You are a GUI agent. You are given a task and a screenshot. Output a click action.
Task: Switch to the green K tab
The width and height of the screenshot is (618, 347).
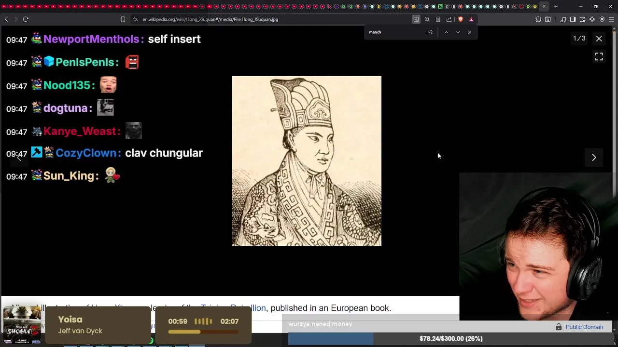[x=440, y=6]
